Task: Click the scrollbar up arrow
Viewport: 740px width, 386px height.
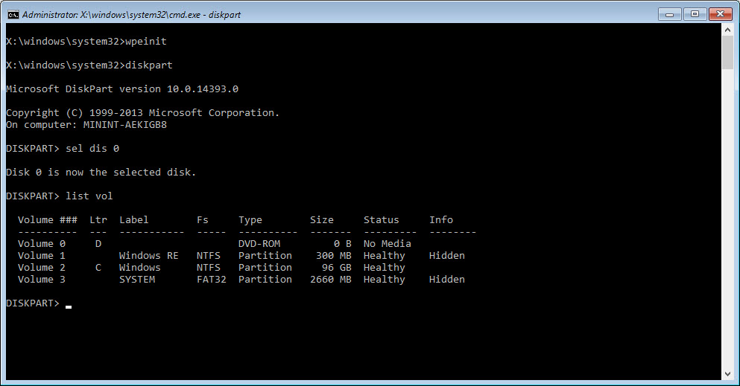Action: coord(727,30)
